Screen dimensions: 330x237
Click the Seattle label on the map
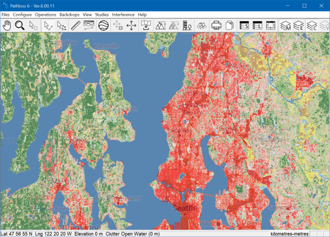(185, 208)
